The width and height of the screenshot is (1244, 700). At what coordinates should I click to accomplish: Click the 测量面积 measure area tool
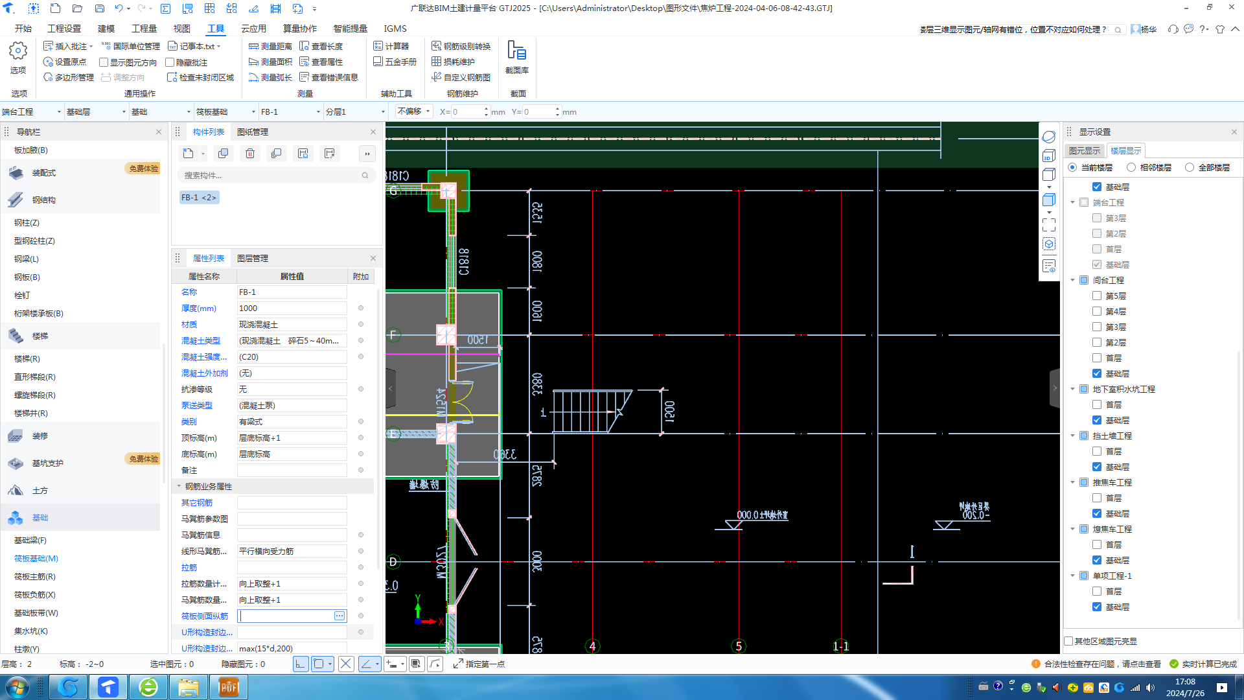coord(270,62)
